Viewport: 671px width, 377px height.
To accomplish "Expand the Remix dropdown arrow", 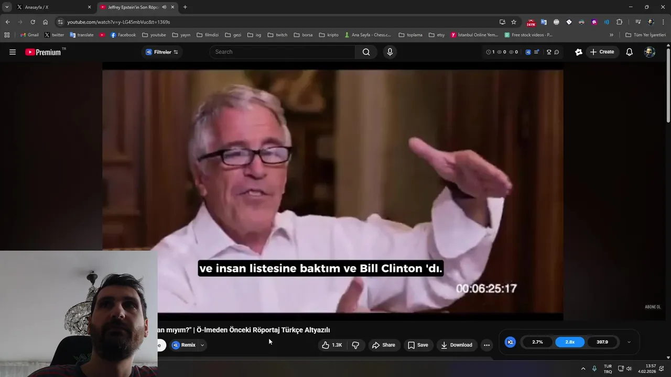I will tap(202, 345).
